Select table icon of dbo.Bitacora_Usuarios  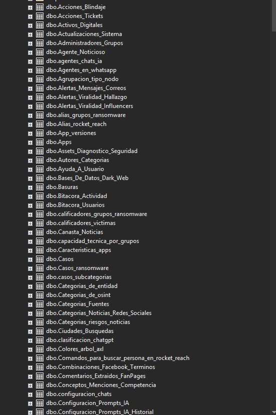pos(39,205)
